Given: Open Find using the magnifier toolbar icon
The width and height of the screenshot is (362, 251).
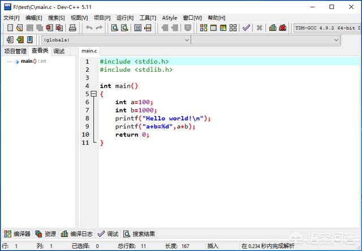Looking at the screenshot, I should coord(114,28).
